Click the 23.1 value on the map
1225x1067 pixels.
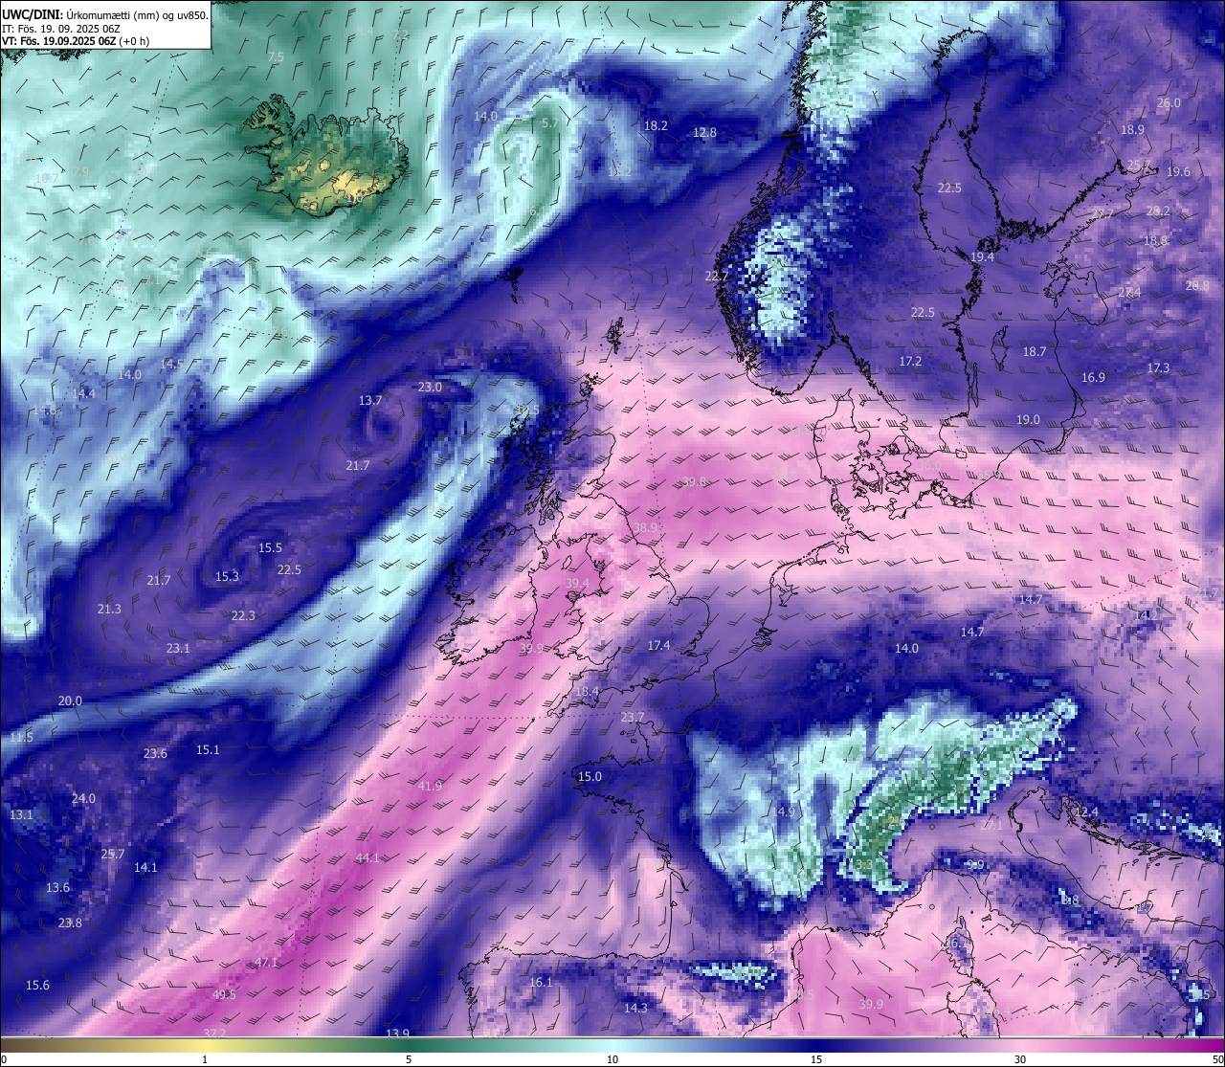178,649
